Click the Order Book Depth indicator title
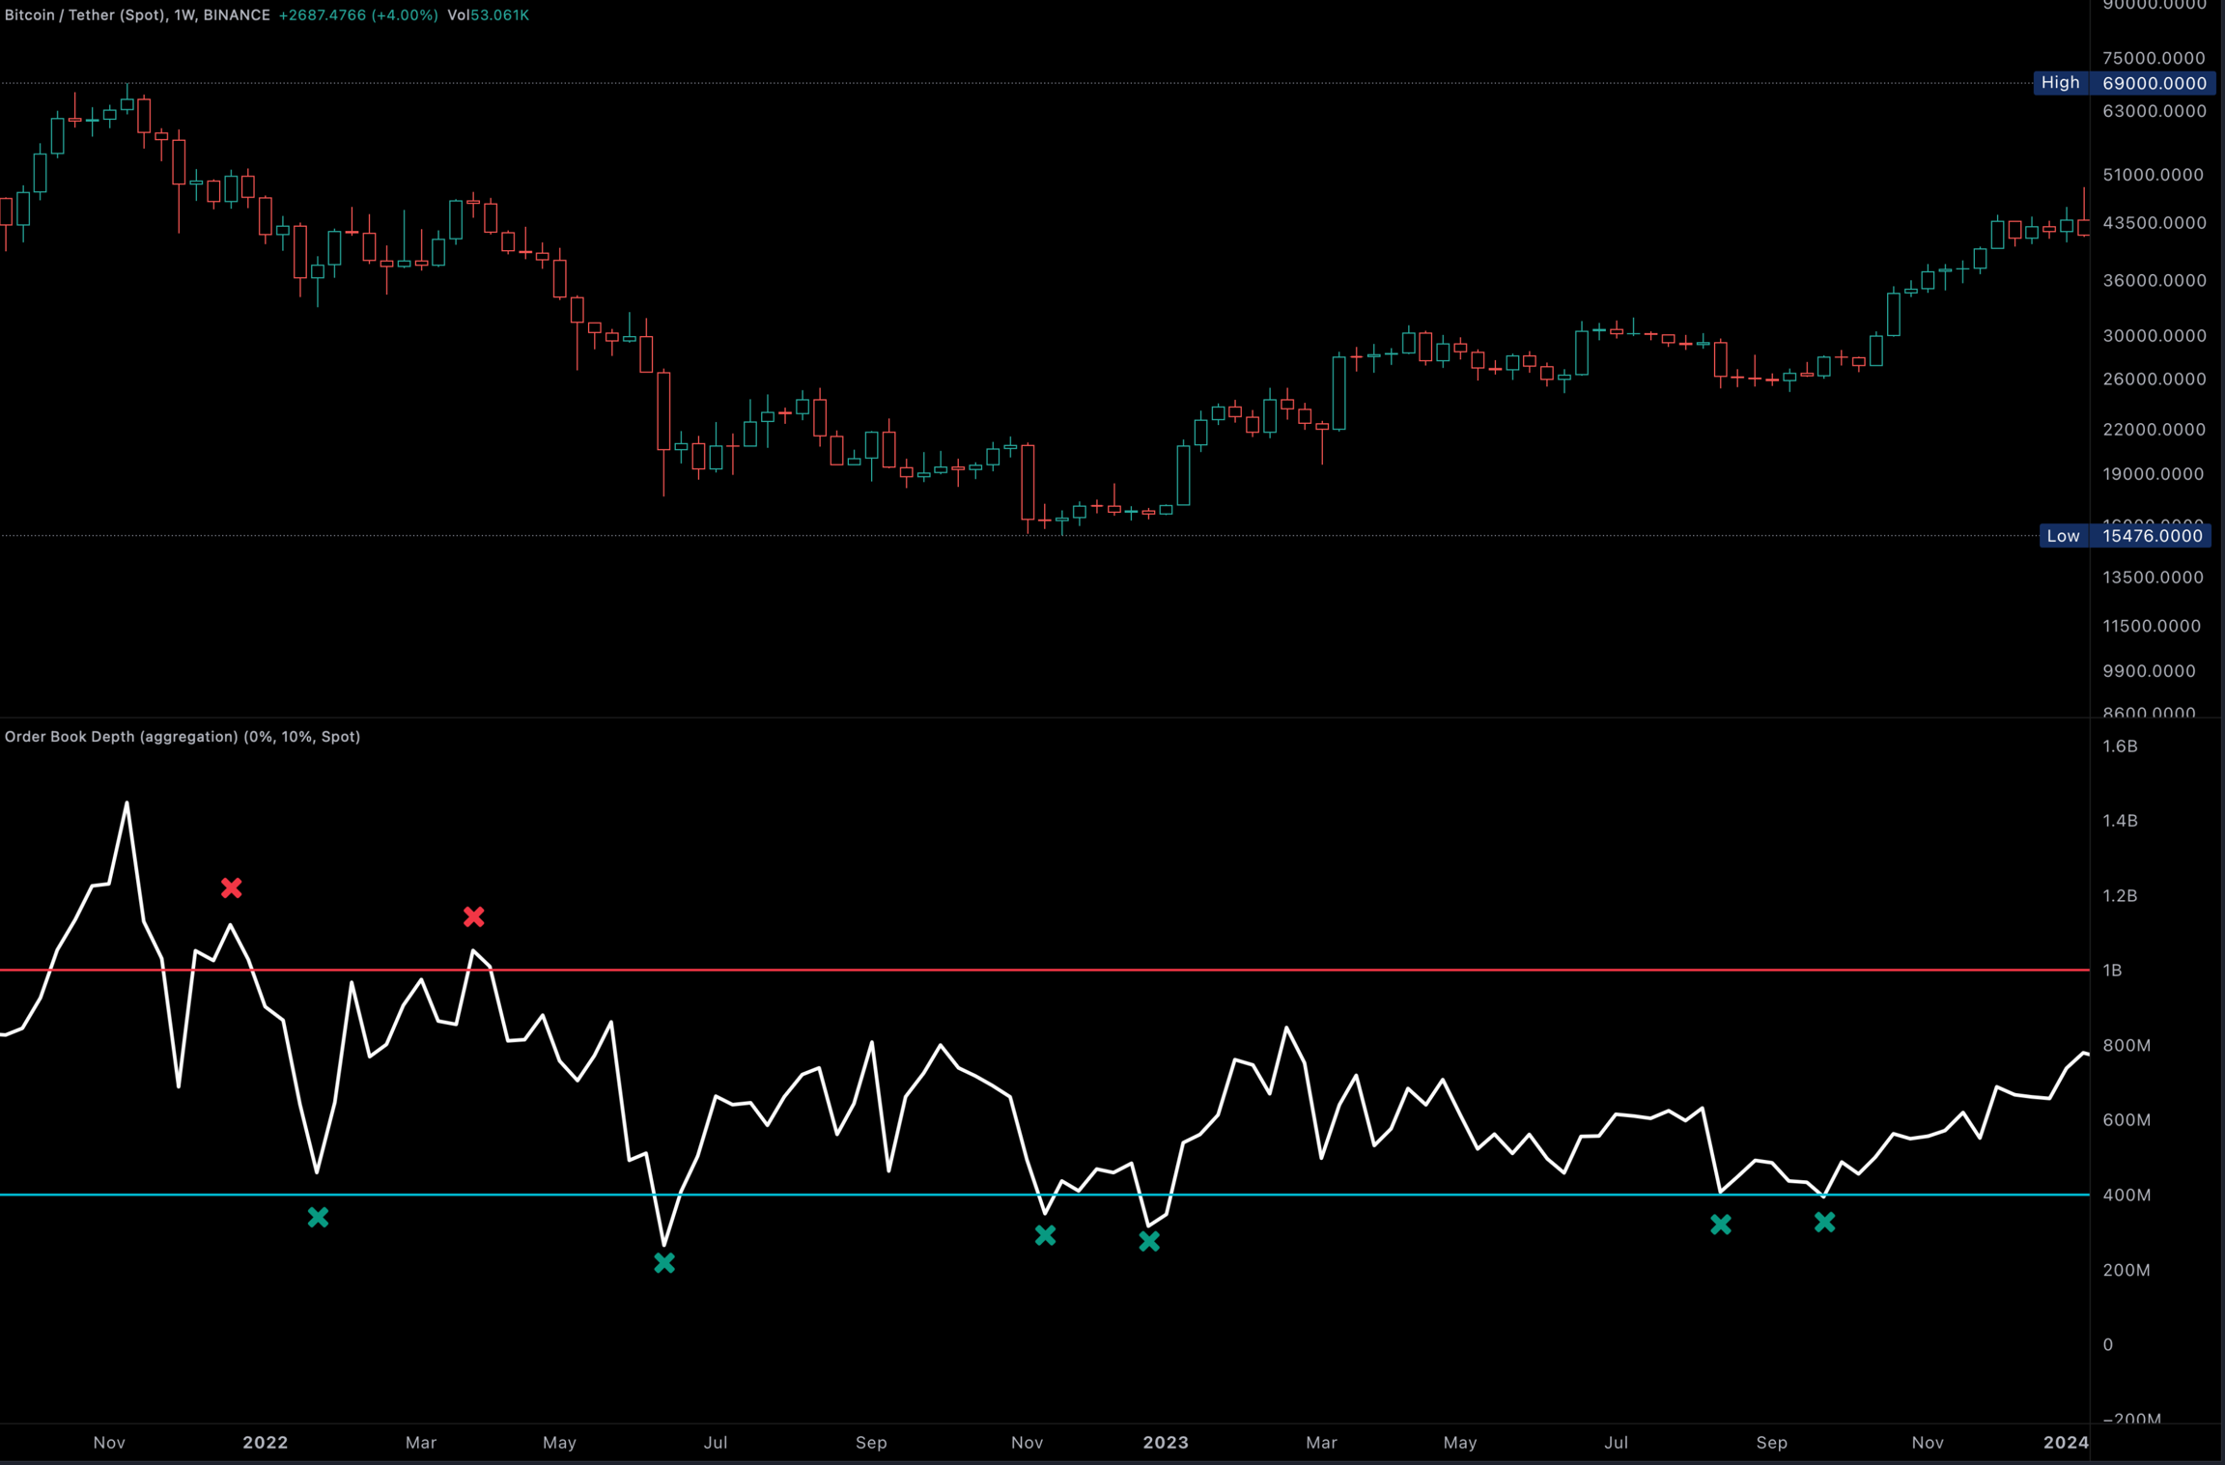 [x=182, y=737]
